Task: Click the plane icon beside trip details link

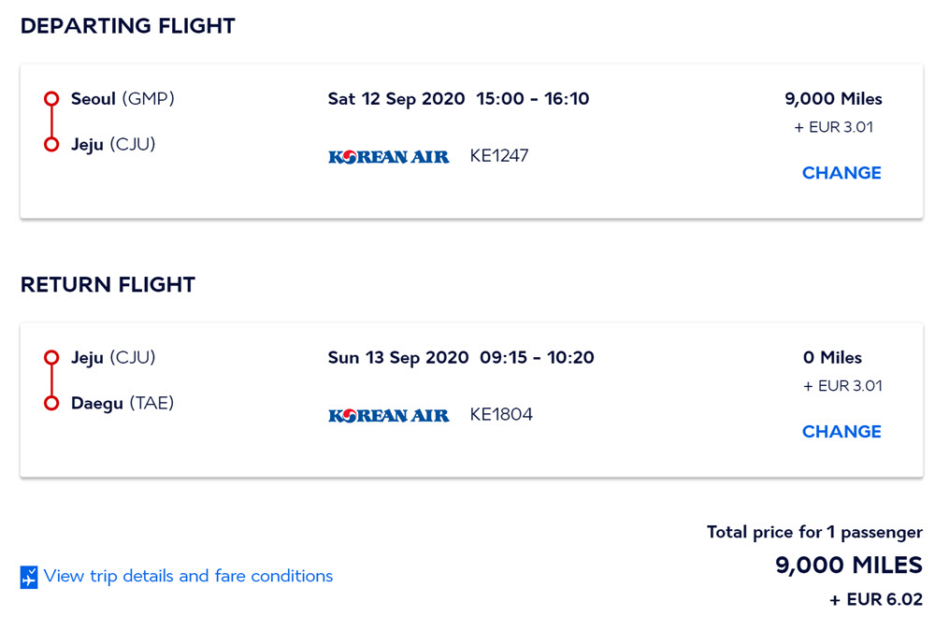Action: [29, 577]
